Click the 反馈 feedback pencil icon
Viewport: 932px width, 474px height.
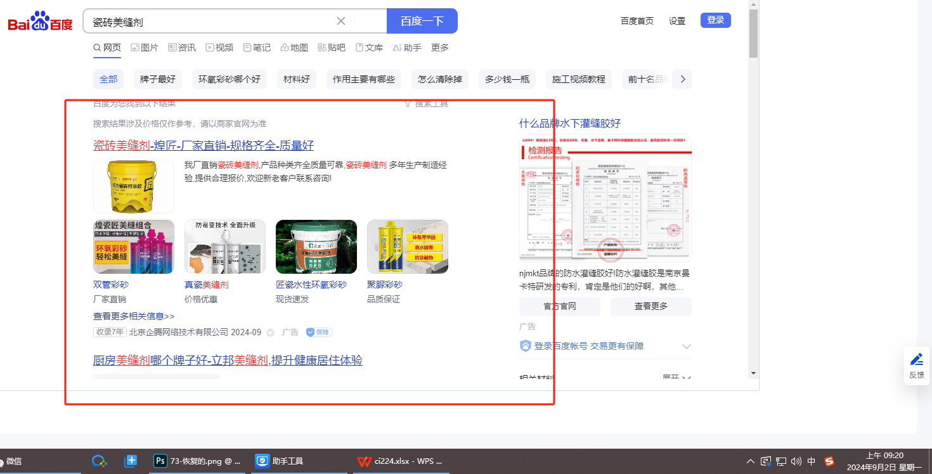(916, 360)
